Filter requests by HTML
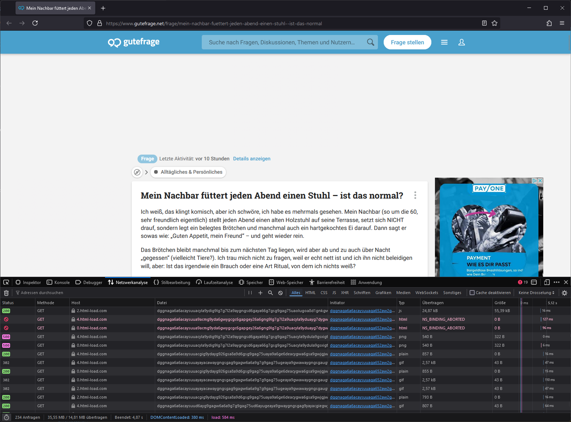Image resolution: width=571 pixels, height=422 pixels. (x=310, y=293)
